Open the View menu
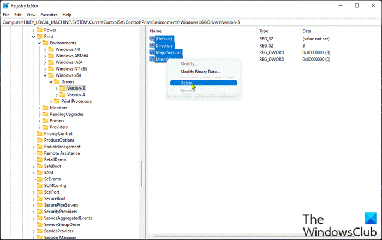The height and width of the screenshot is (240, 382). (x=31, y=15)
